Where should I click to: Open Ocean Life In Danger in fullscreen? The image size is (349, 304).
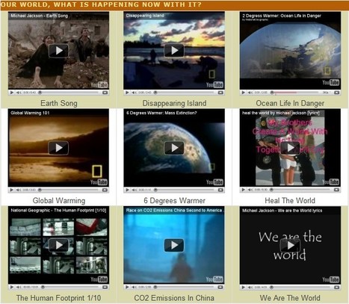(336, 93)
